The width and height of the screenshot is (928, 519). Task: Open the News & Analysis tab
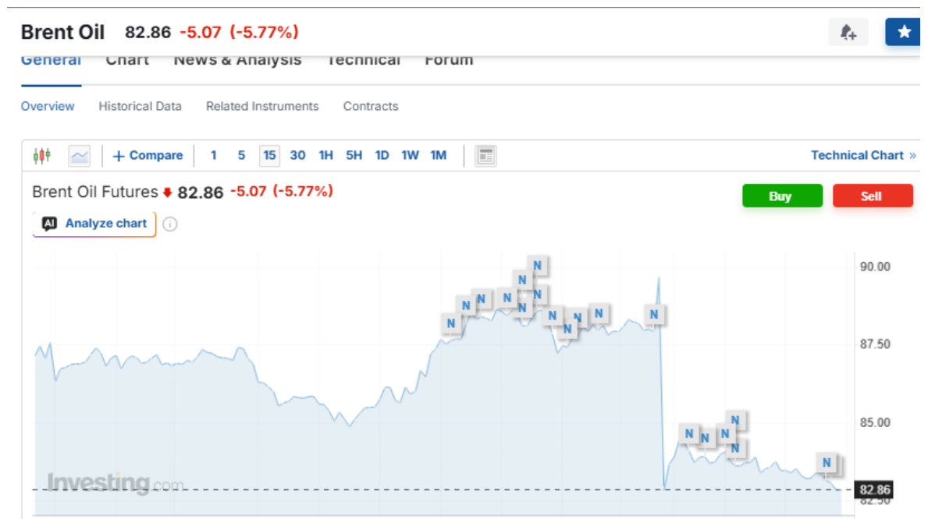(237, 62)
